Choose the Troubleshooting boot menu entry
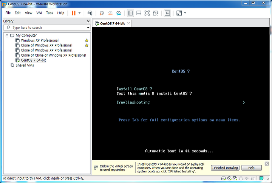272x183 pixels. [x=133, y=102]
